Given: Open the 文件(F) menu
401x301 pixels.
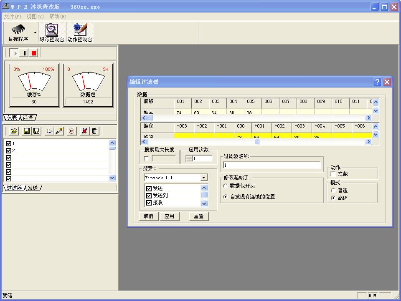Looking at the screenshot, I should coord(12,17).
